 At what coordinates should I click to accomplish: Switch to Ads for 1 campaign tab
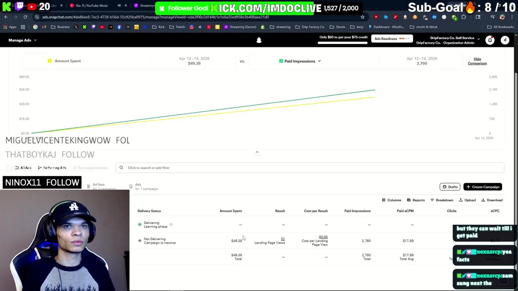144,186
